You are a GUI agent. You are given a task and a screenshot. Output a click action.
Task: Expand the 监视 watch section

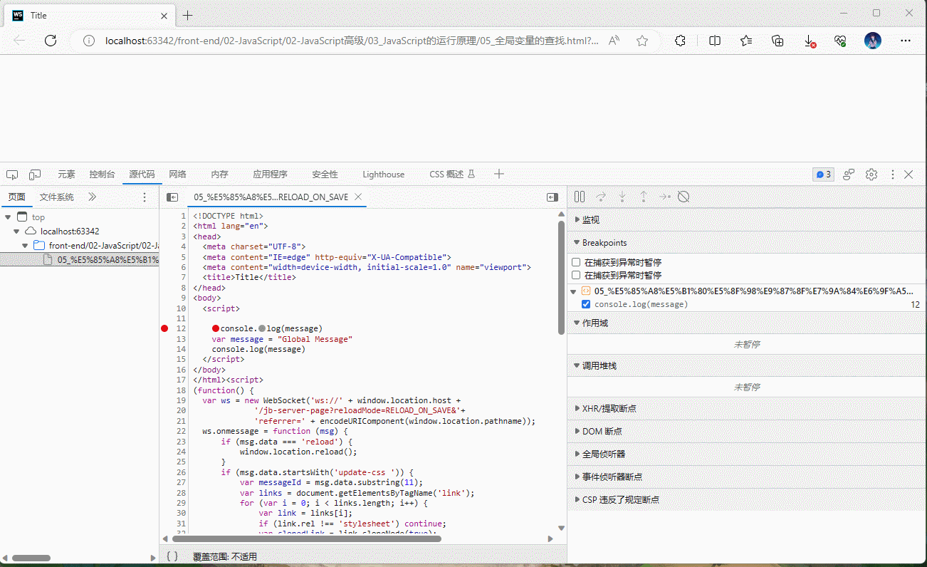point(591,219)
